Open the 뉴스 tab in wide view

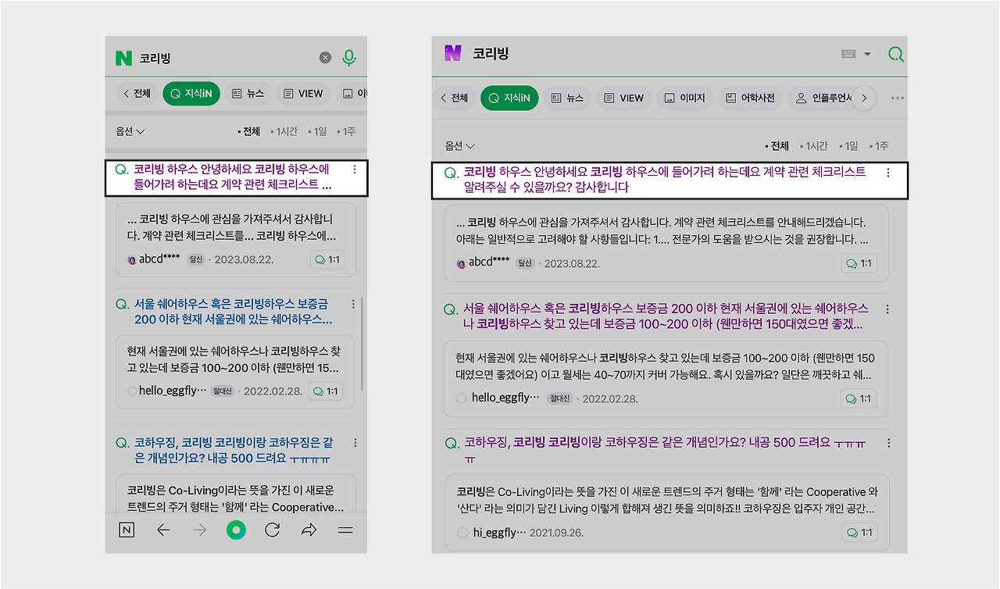tap(568, 98)
